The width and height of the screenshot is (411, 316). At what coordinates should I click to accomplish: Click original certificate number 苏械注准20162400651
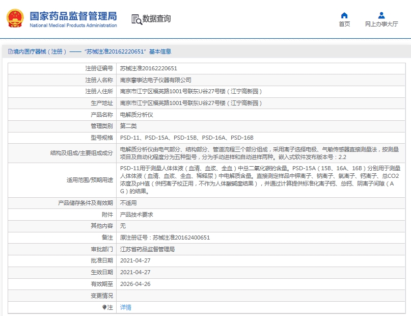click(x=181, y=238)
